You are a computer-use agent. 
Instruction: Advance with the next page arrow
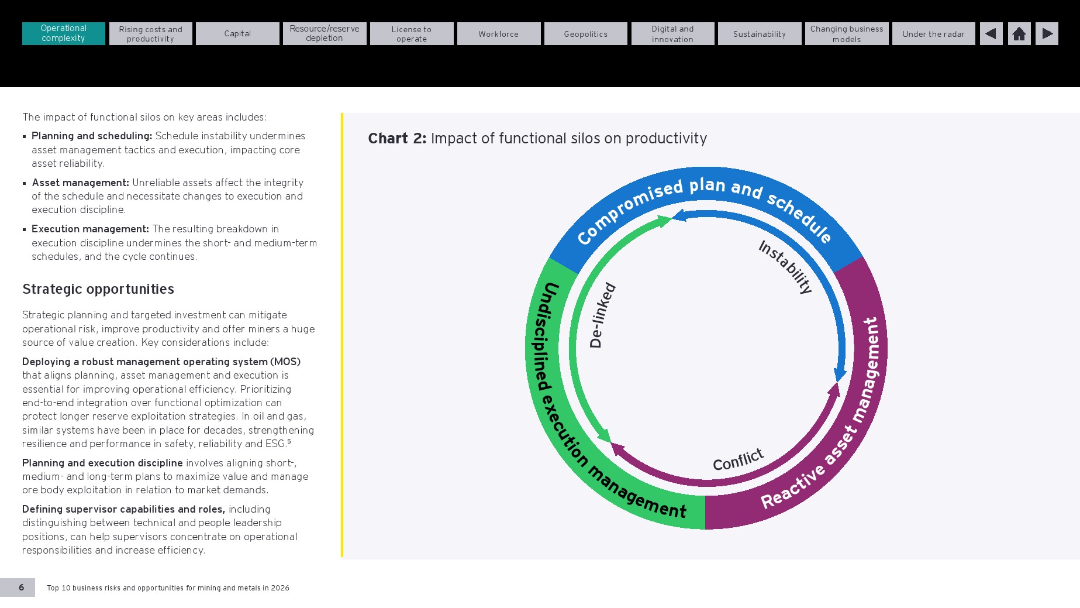1047,34
